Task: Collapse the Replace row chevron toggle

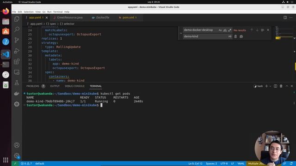Action: (181, 33)
